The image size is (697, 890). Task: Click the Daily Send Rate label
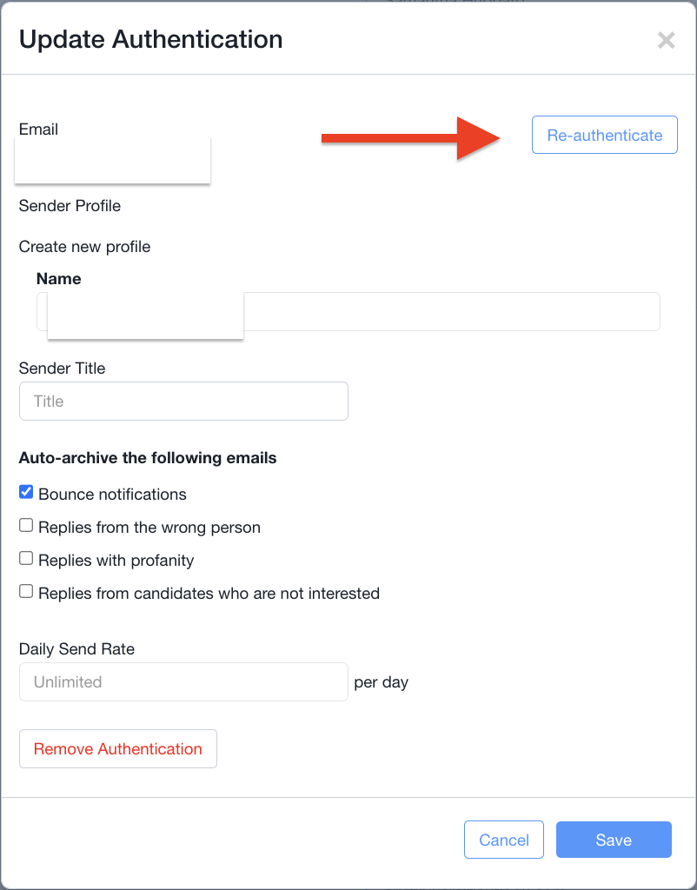(x=76, y=649)
